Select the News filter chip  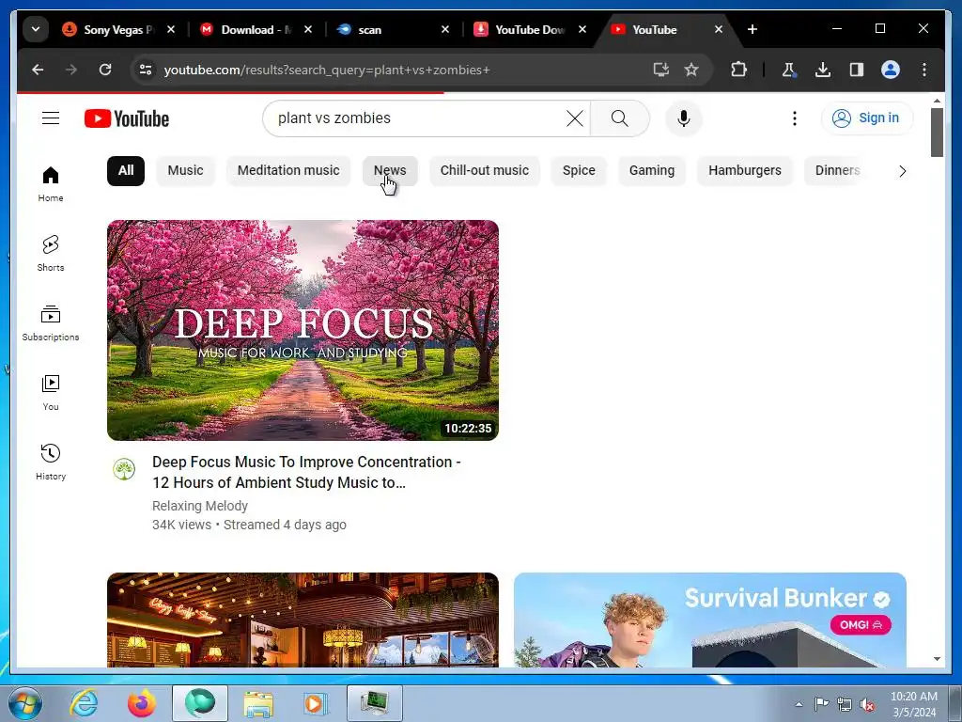click(x=390, y=171)
